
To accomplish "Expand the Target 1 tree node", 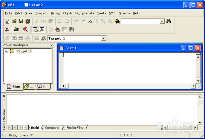I will (x=7, y=51).
